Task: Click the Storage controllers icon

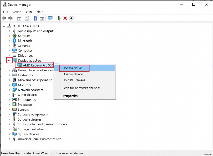Action: pos(14,129)
